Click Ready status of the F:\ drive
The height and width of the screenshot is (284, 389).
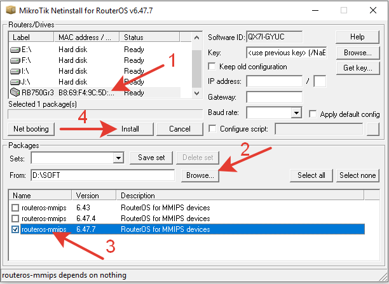click(134, 60)
